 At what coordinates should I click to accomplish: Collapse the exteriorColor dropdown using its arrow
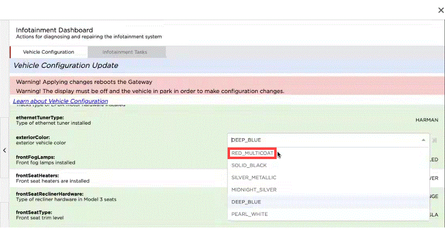423,140
